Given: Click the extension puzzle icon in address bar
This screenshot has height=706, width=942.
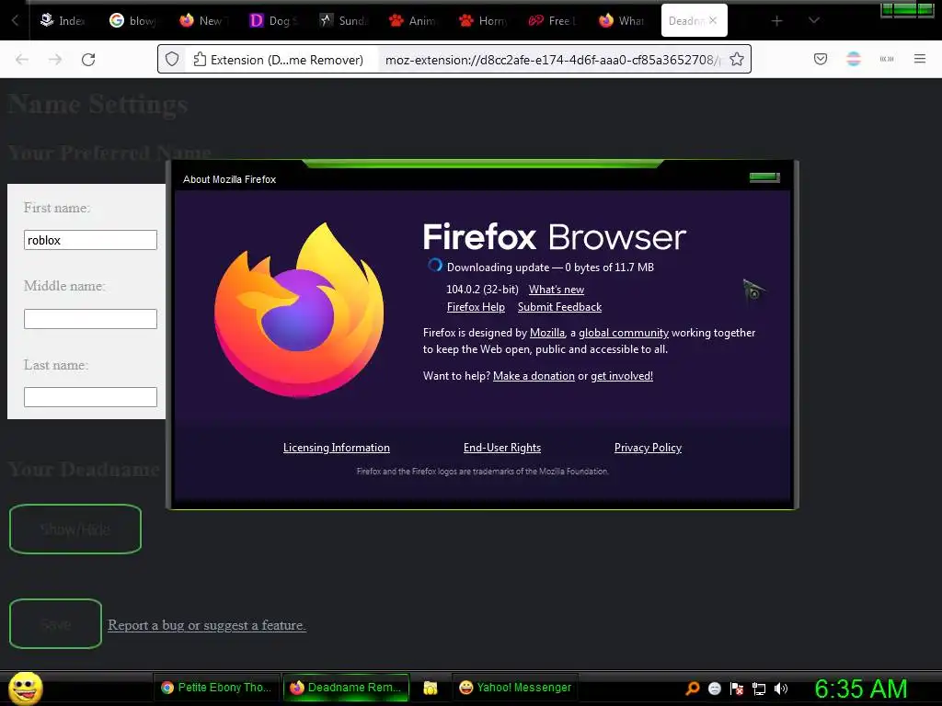Looking at the screenshot, I should point(200,60).
